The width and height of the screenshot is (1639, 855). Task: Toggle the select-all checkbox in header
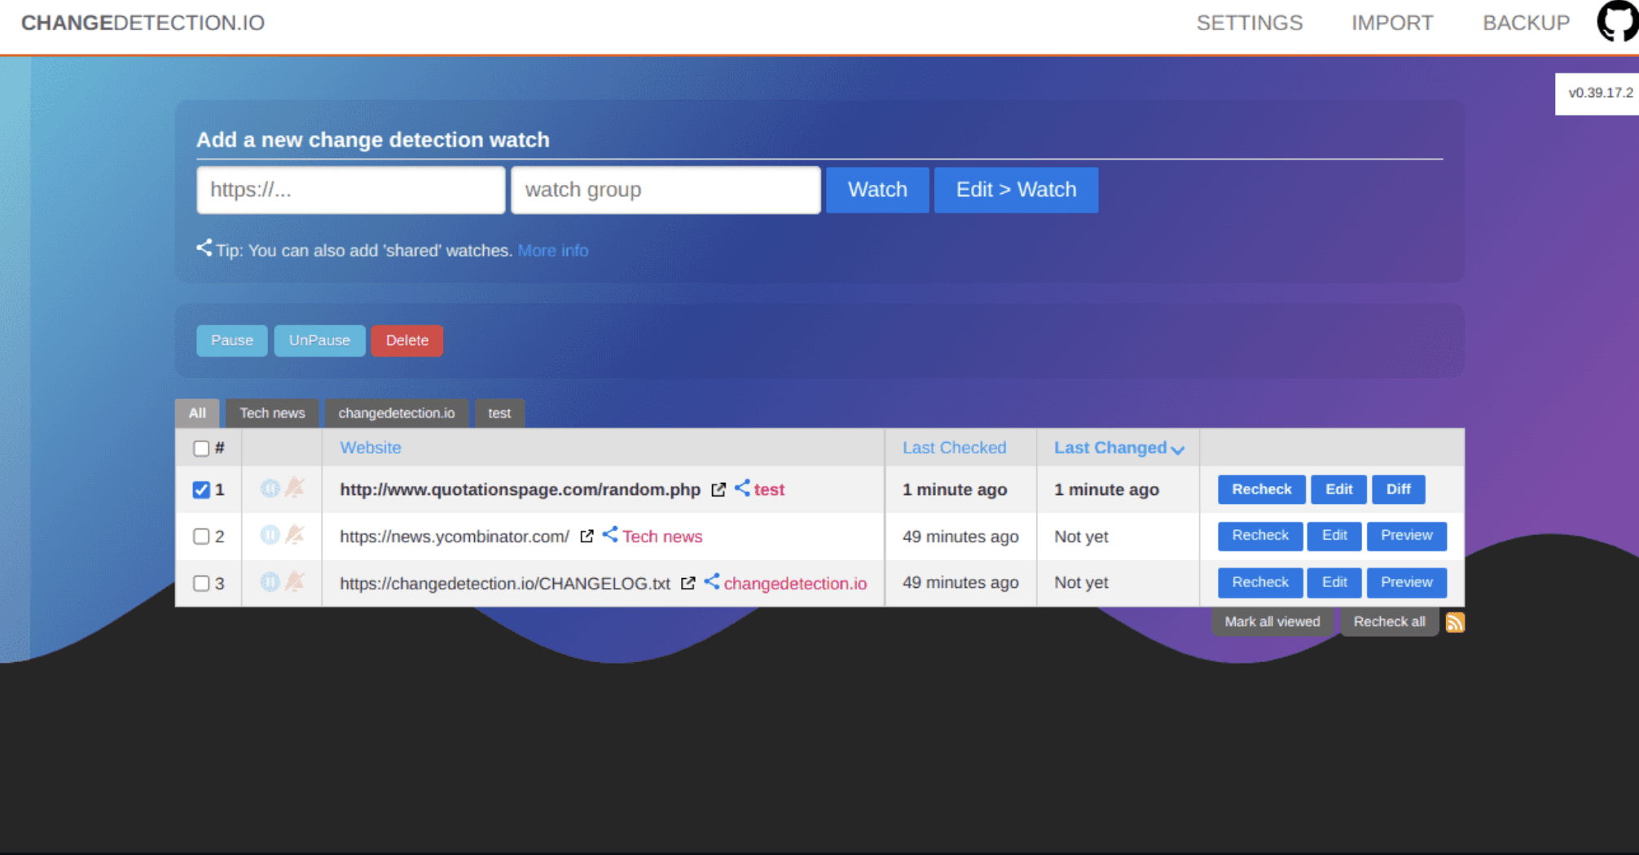click(201, 449)
